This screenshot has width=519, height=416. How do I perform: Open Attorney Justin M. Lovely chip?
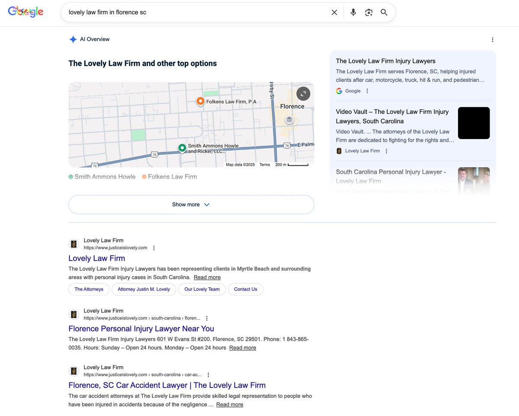tap(144, 289)
